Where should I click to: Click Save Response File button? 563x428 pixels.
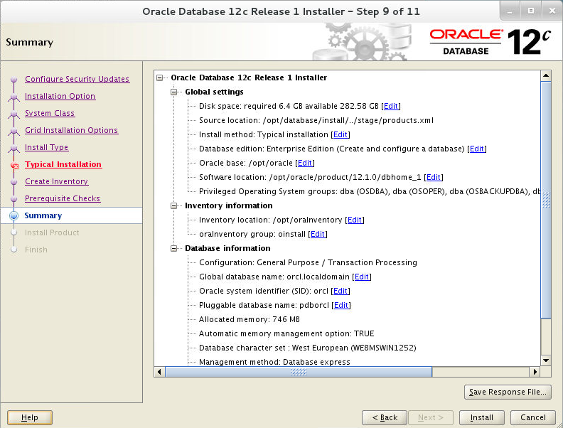point(508,392)
